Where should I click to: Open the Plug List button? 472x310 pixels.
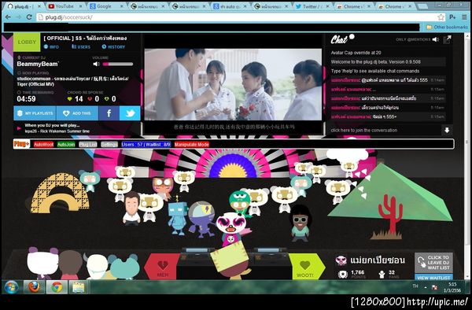(88, 145)
